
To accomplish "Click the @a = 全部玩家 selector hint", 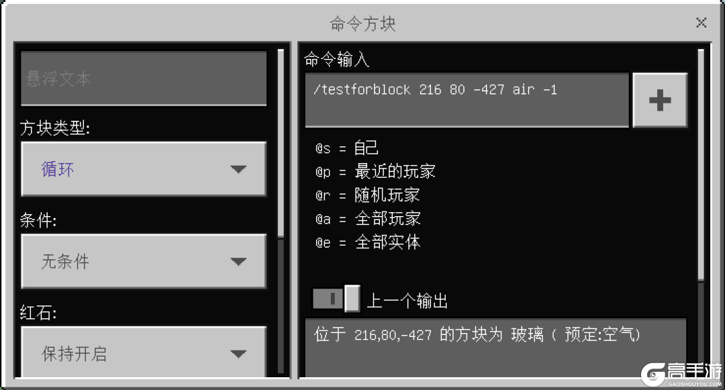I will pyautogui.click(x=368, y=219).
